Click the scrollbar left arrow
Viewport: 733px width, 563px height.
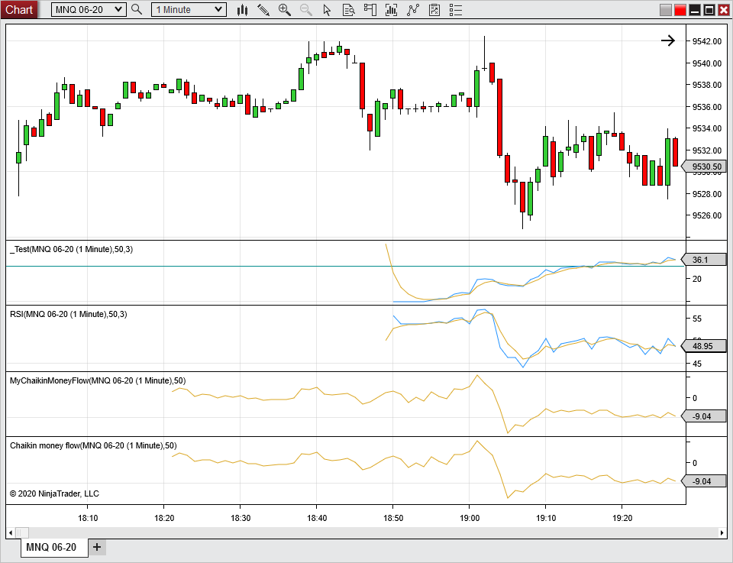10,532
